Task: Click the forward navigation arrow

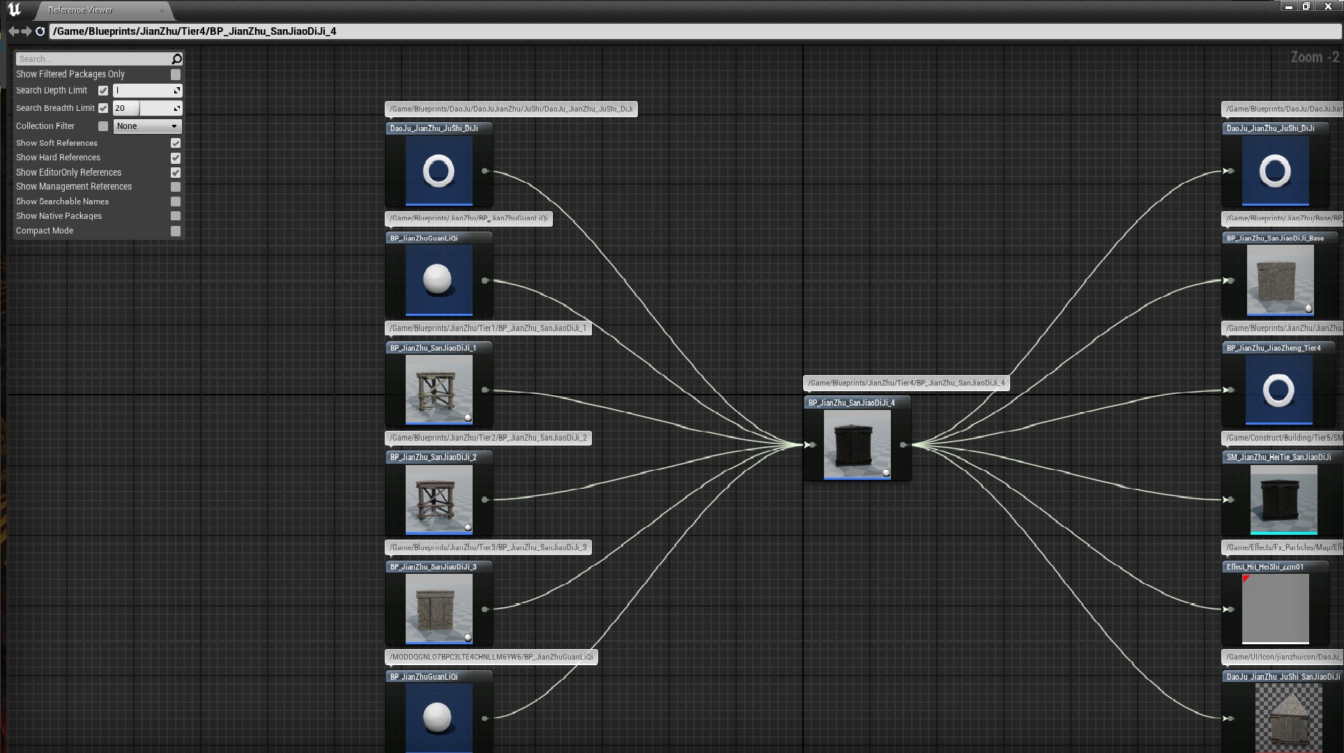Action: pyautogui.click(x=26, y=31)
